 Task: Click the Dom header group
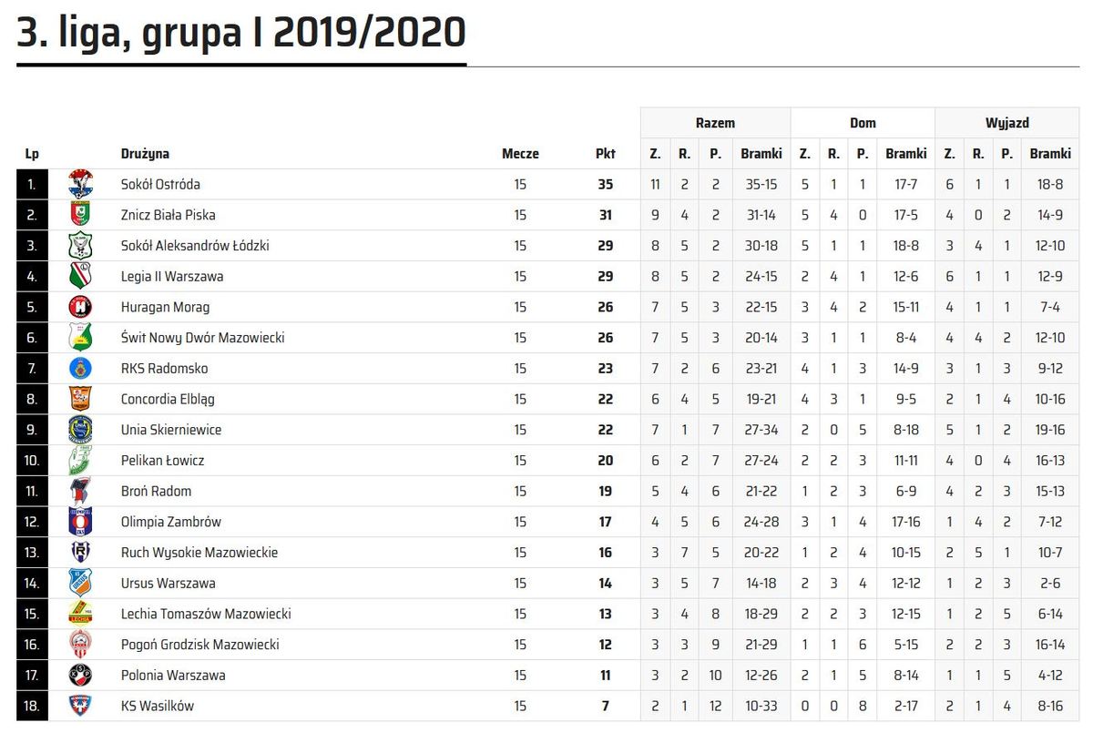point(863,123)
